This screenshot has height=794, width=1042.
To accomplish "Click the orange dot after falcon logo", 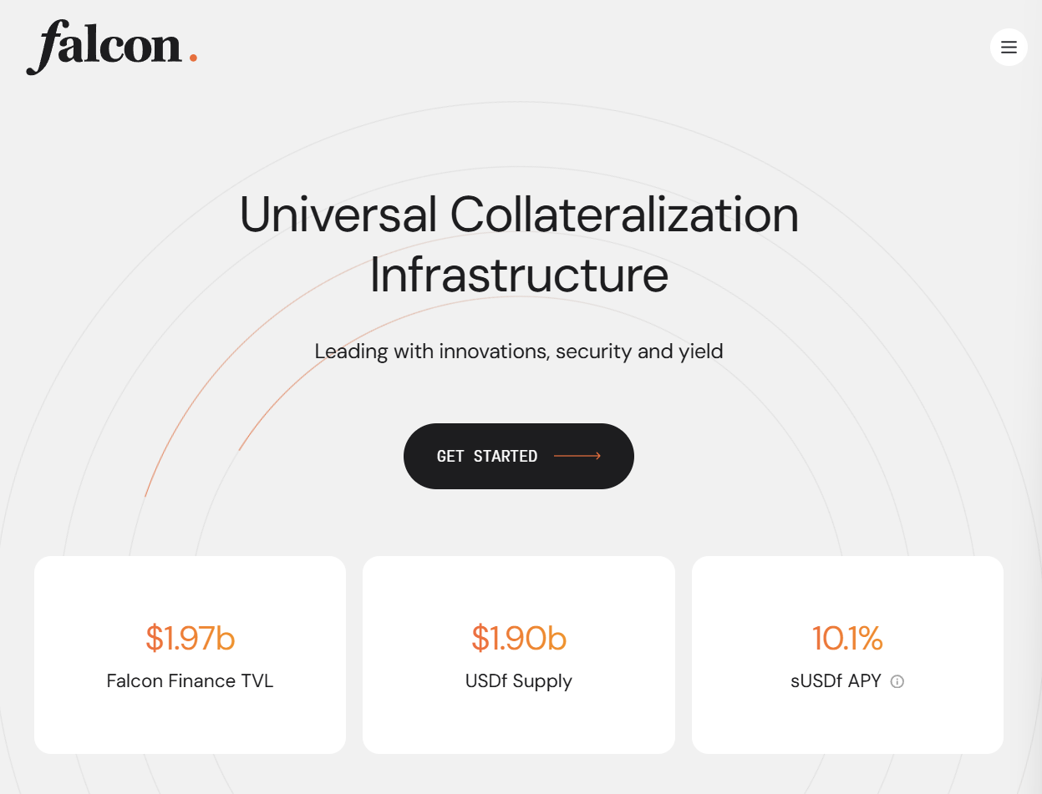I will coord(193,58).
